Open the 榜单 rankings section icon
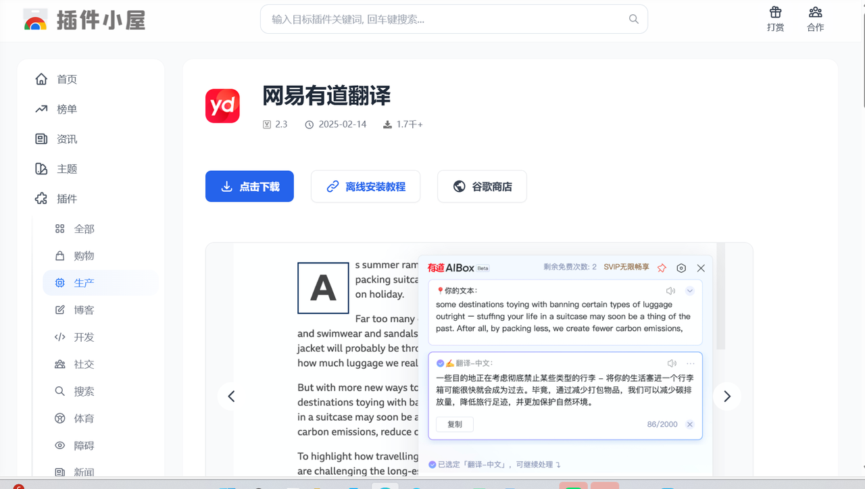The image size is (865, 489). click(x=41, y=109)
